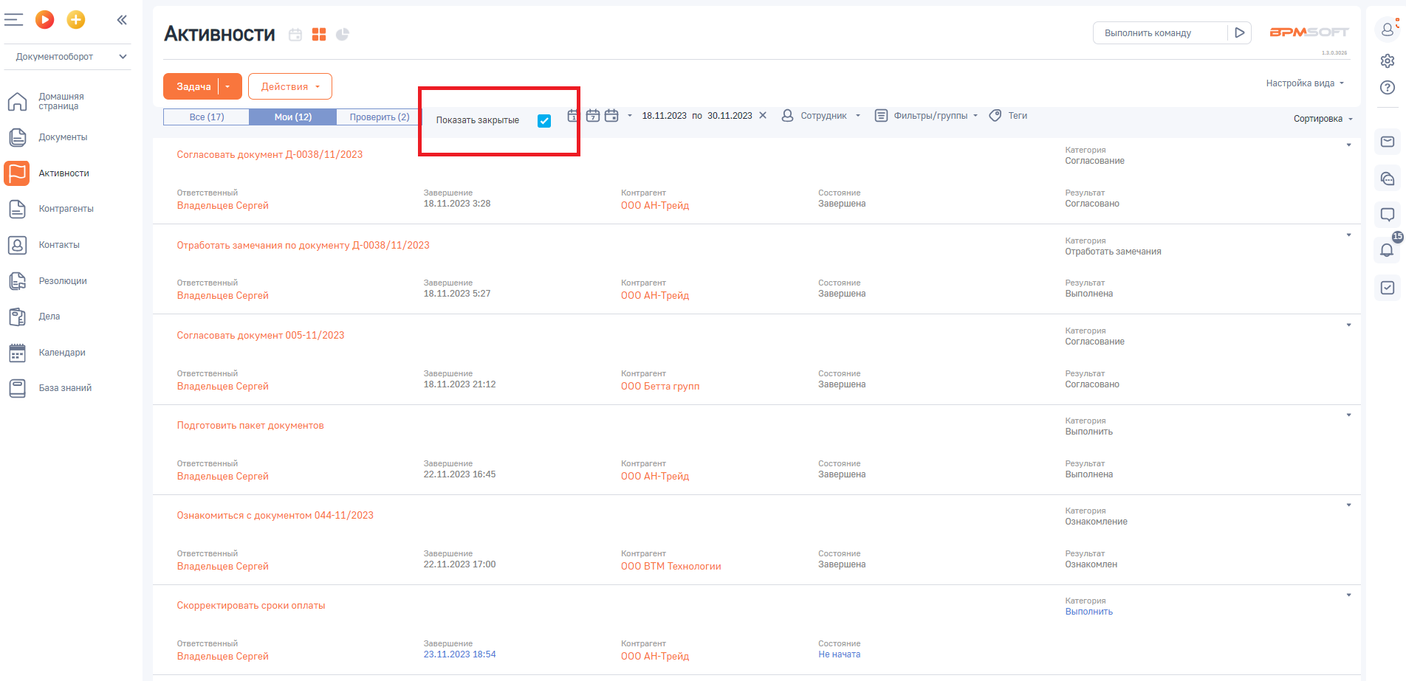This screenshot has height=681, width=1406.
Task: Open the Контакты section
Action: coord(59,245)
